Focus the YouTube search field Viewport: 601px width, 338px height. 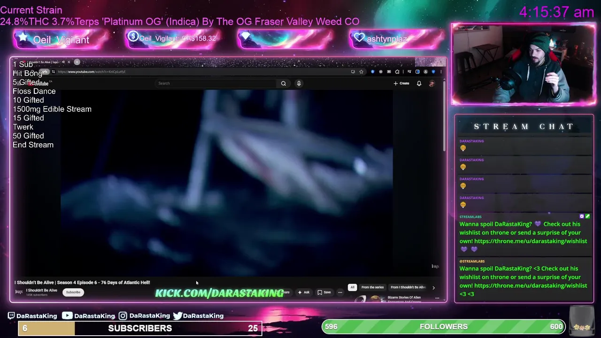[x=216, y=84]
